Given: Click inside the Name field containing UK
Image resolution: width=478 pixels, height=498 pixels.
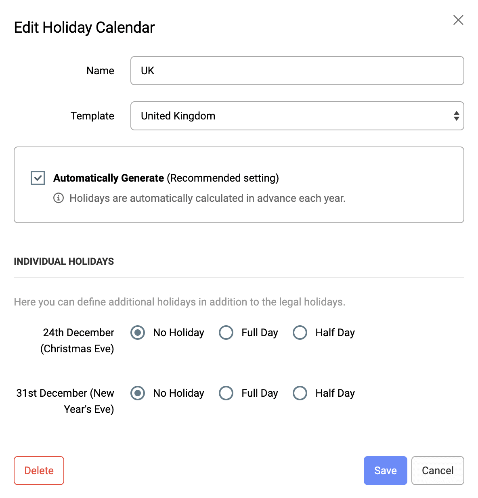Looking at the screenshot, I should point(297,71).
